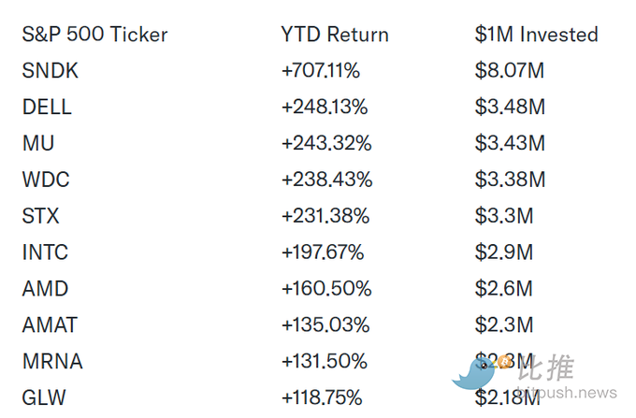The height and width of the screenshot is (418, 636).
Task: Click the $1M Invested column header
Action: pos(536,34)
